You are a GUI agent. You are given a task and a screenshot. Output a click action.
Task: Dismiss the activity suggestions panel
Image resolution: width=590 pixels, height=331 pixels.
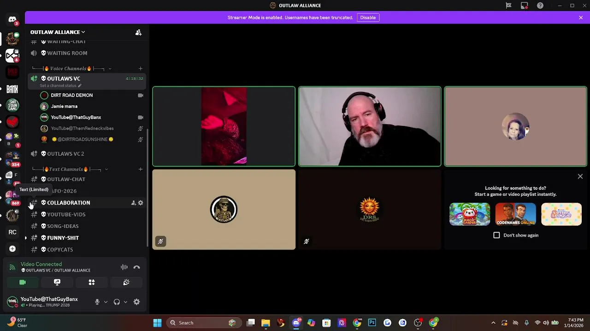[x=580, y=177]
